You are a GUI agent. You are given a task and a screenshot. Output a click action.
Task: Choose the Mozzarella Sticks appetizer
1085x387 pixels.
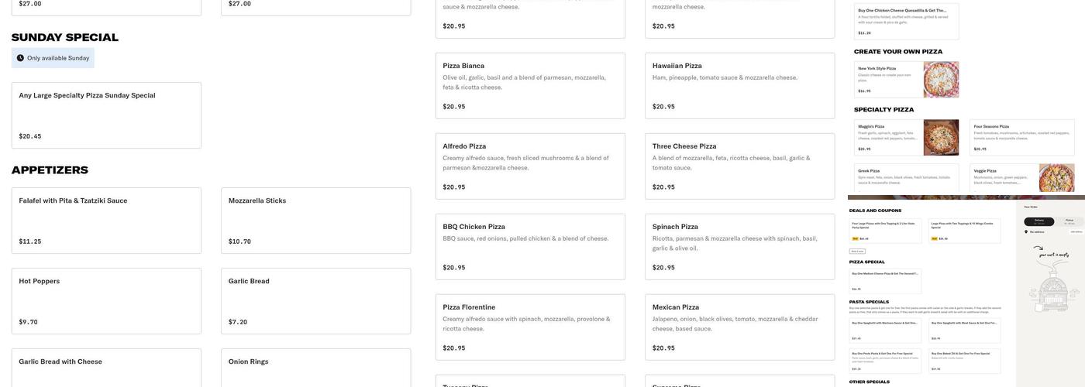click(x=315, y=221)
